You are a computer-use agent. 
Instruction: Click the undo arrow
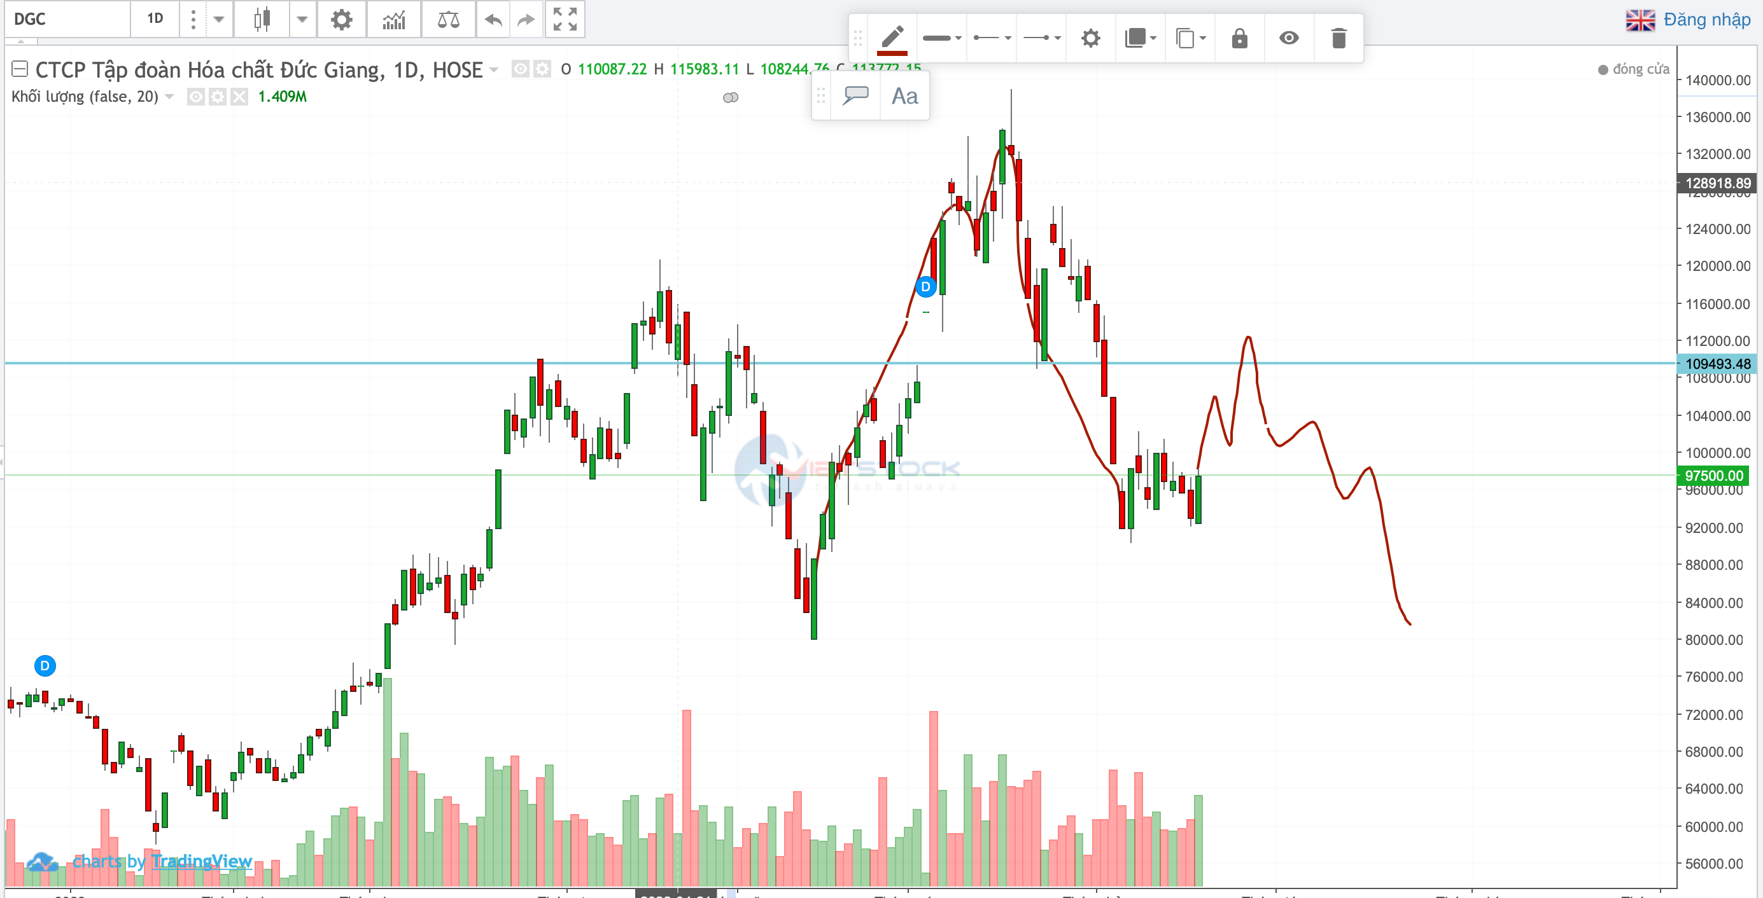click(493, 18)
